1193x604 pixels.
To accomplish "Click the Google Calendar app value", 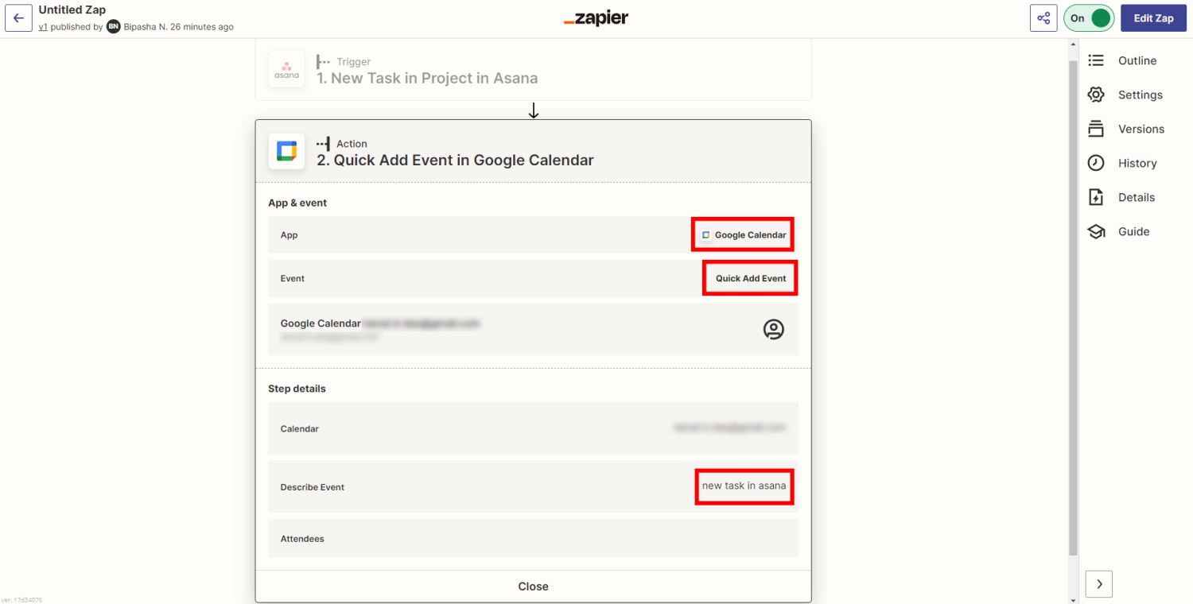I will tap(743, 235).
